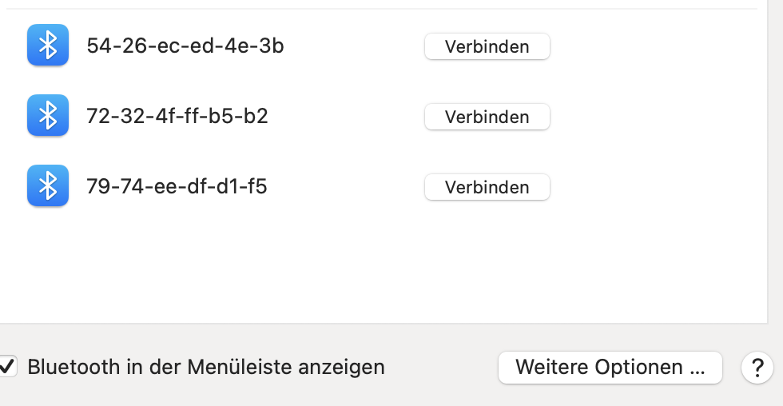Click blank row area right of second Verbinden button

(655, 117)
